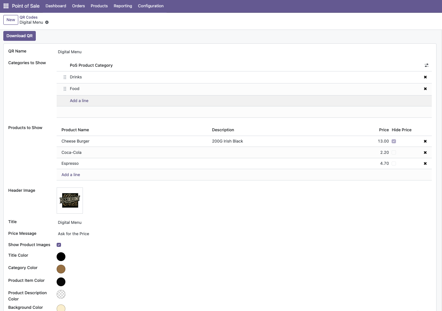Click the Coca-Cola price 2.20
The height and width of the screenshot is (311, 442).
[384, 152]
